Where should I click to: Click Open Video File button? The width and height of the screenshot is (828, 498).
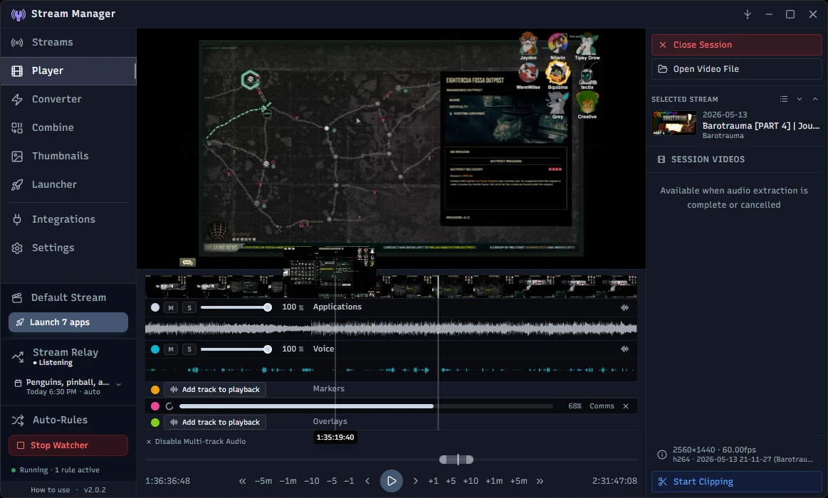[736, 69]
